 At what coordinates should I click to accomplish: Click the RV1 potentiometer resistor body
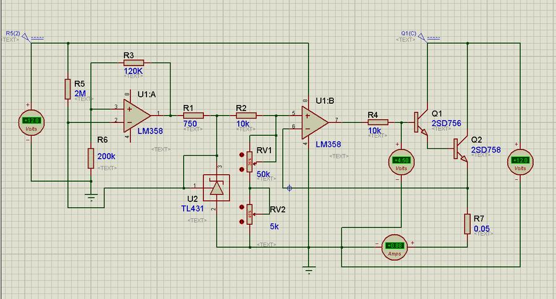(250, 162)
